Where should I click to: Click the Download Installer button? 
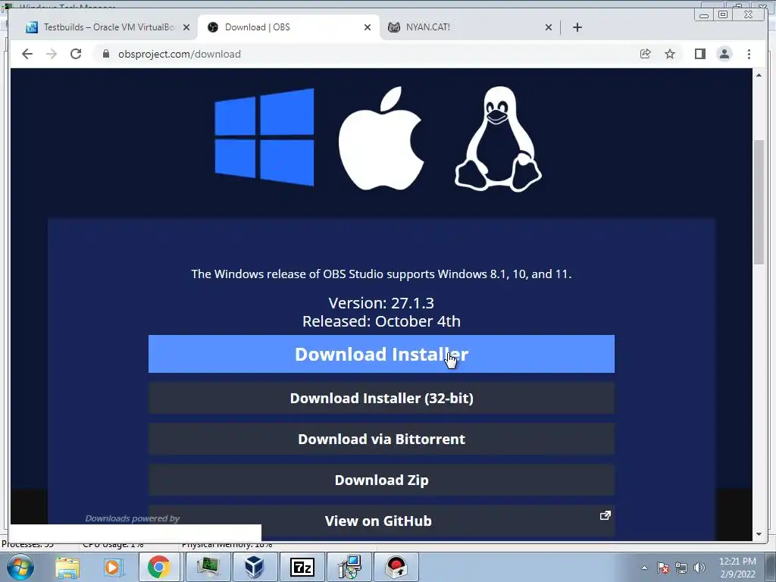tap(381, 354)
